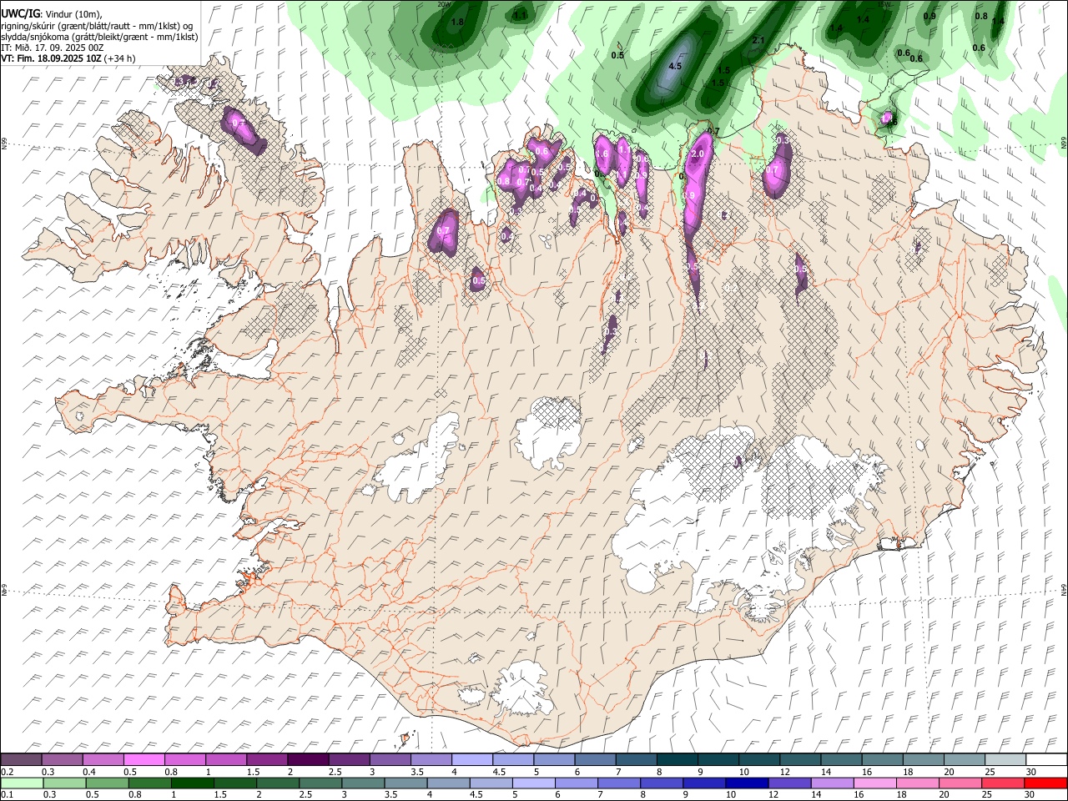Select the 2.1 rain value label
This screenshot has height=801, width=1068.
(x=758, y=40)
